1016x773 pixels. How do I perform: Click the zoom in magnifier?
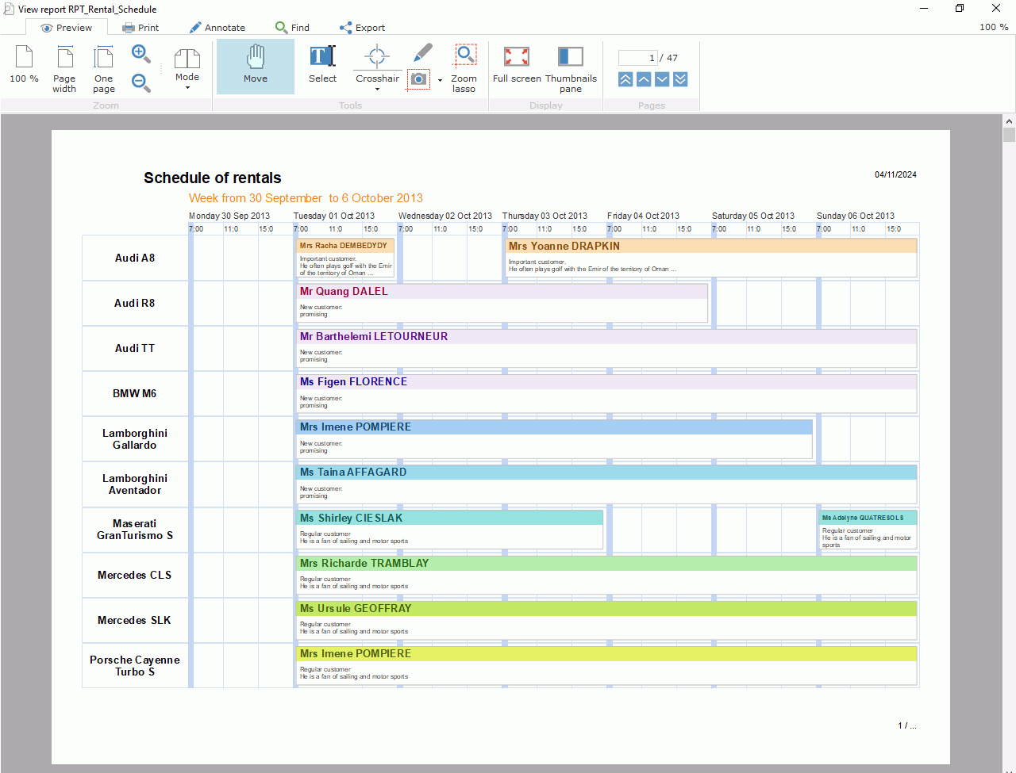141,54
